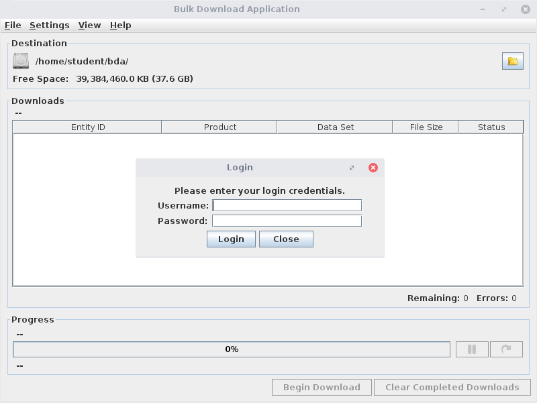Open the destination folder browse icon
This screenshot has height=403, width=537.
click(513, 62)
